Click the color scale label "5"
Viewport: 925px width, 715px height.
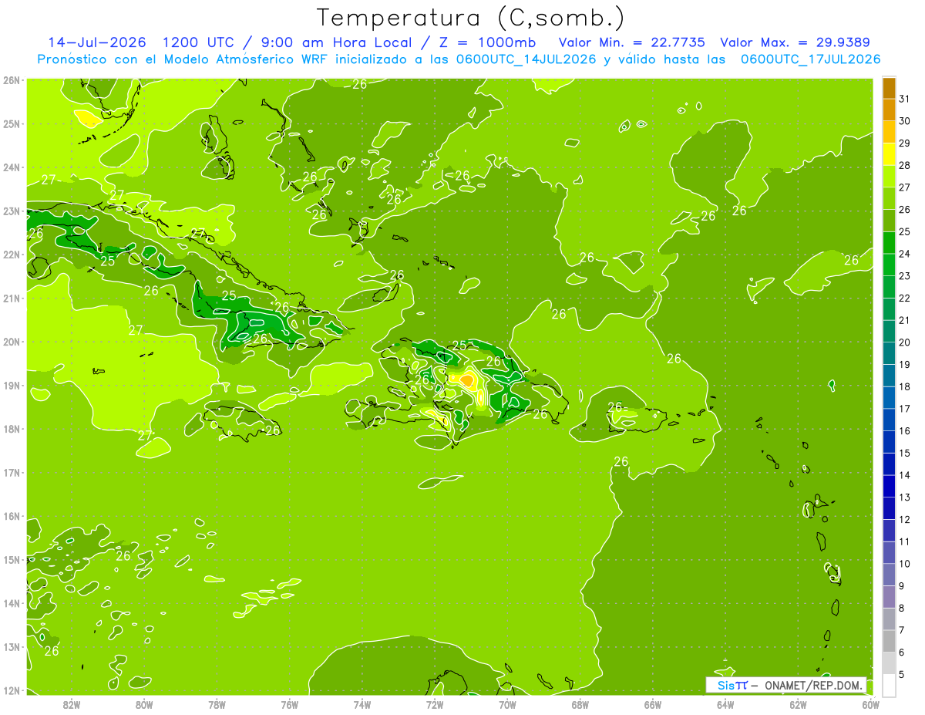coord(903,674)
